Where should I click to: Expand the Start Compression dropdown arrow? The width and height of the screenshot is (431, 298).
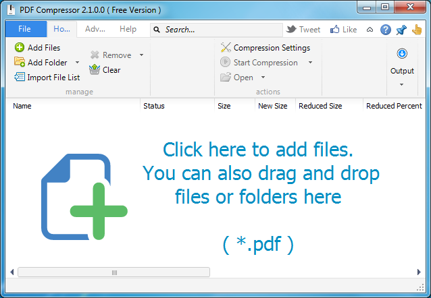310,62
